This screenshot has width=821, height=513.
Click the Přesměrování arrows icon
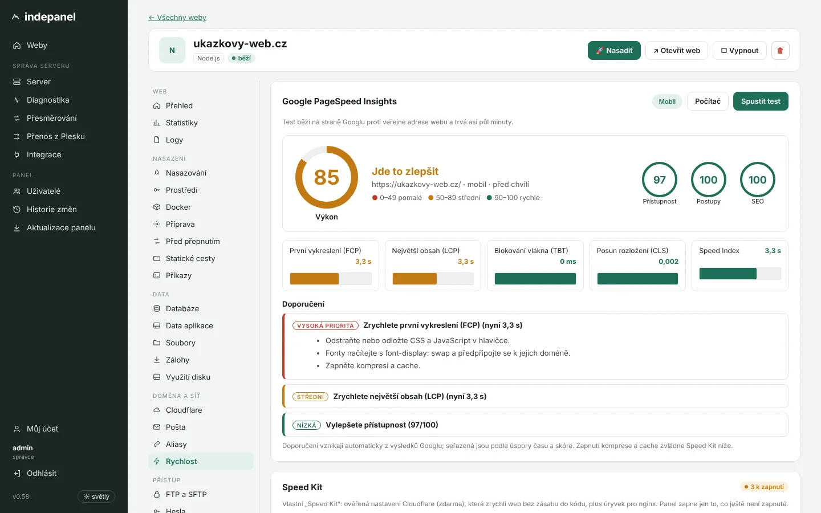pyautogui.click(x=17, y=119)
